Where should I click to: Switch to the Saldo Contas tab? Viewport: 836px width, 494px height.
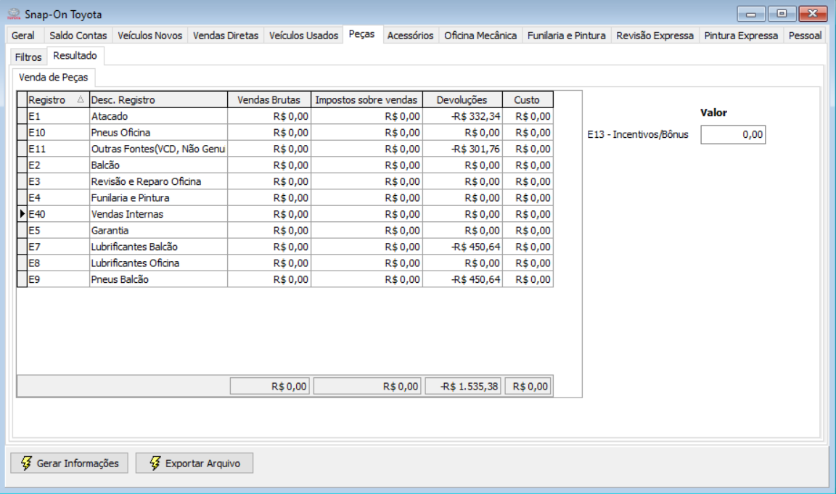pyautogui.click(x=78, y=36)
